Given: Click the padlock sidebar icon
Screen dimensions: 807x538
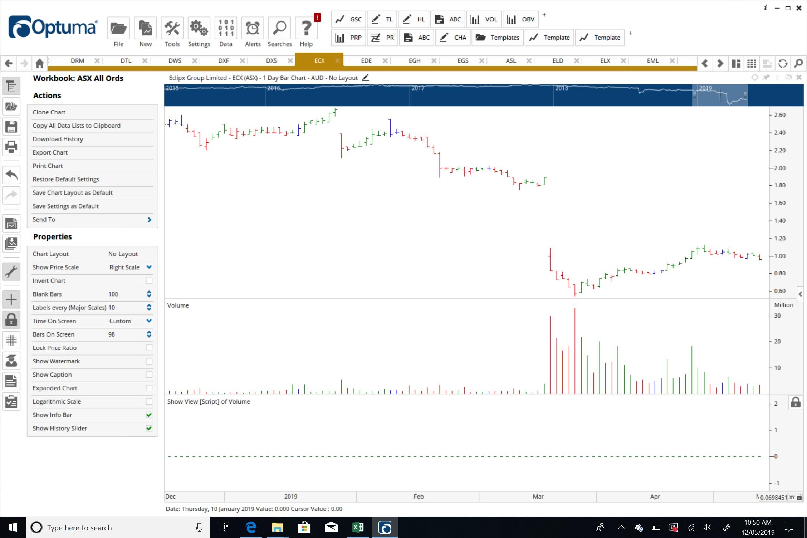Looking at the screenshot, I should coord(11,319).
